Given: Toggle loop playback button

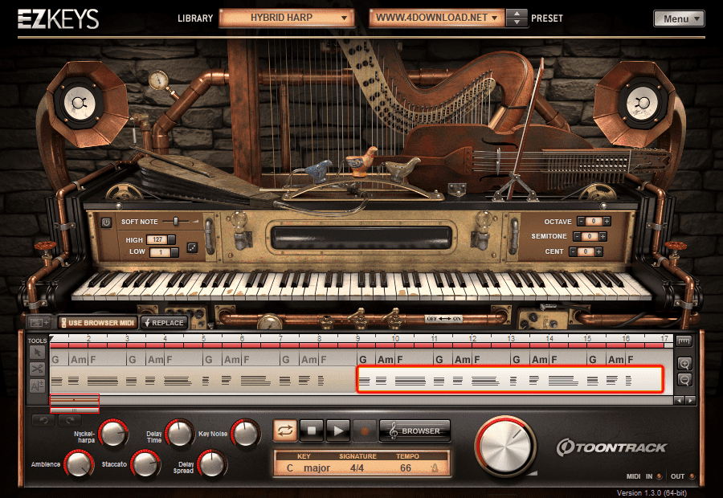Looking at the screenshot, I should coord(285,431).
